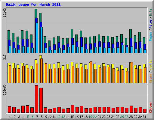Viewport: 154px width, 120px height.
Task: Click the day 4 axis label
Action: click(23, 117)
